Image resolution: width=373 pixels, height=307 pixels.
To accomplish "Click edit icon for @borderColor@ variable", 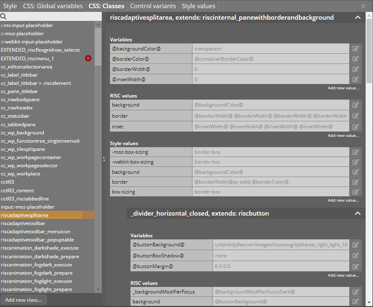I will tap(356, 59).
